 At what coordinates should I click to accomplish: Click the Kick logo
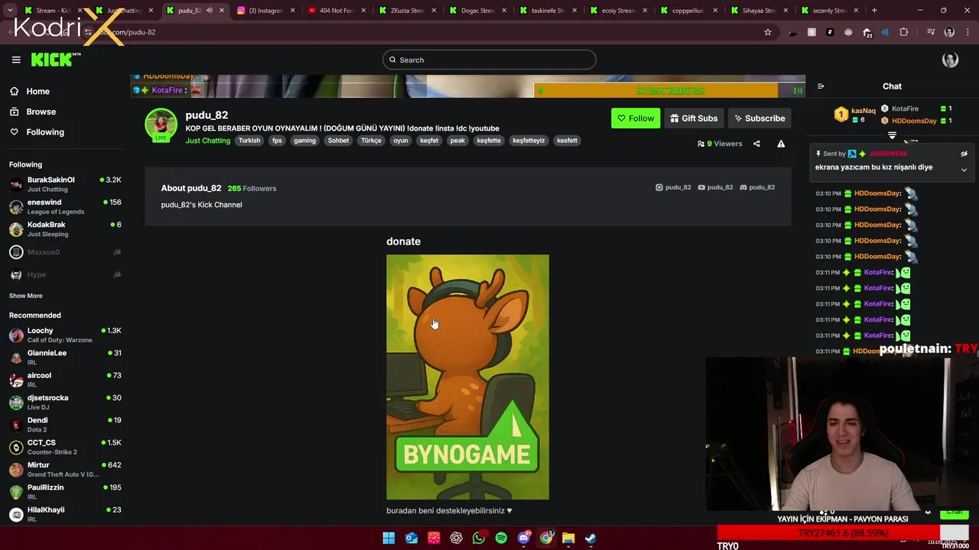click(x=55, y=60)
